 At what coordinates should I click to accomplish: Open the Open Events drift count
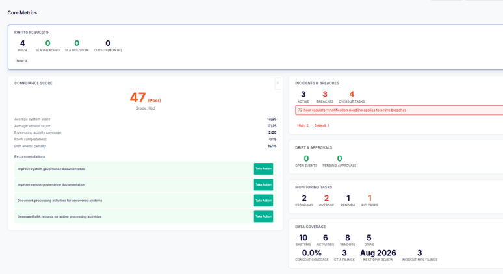point(306,161)
